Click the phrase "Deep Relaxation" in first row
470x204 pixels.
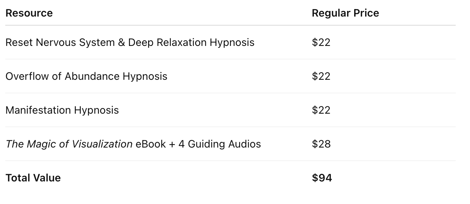tap(167, 43)
